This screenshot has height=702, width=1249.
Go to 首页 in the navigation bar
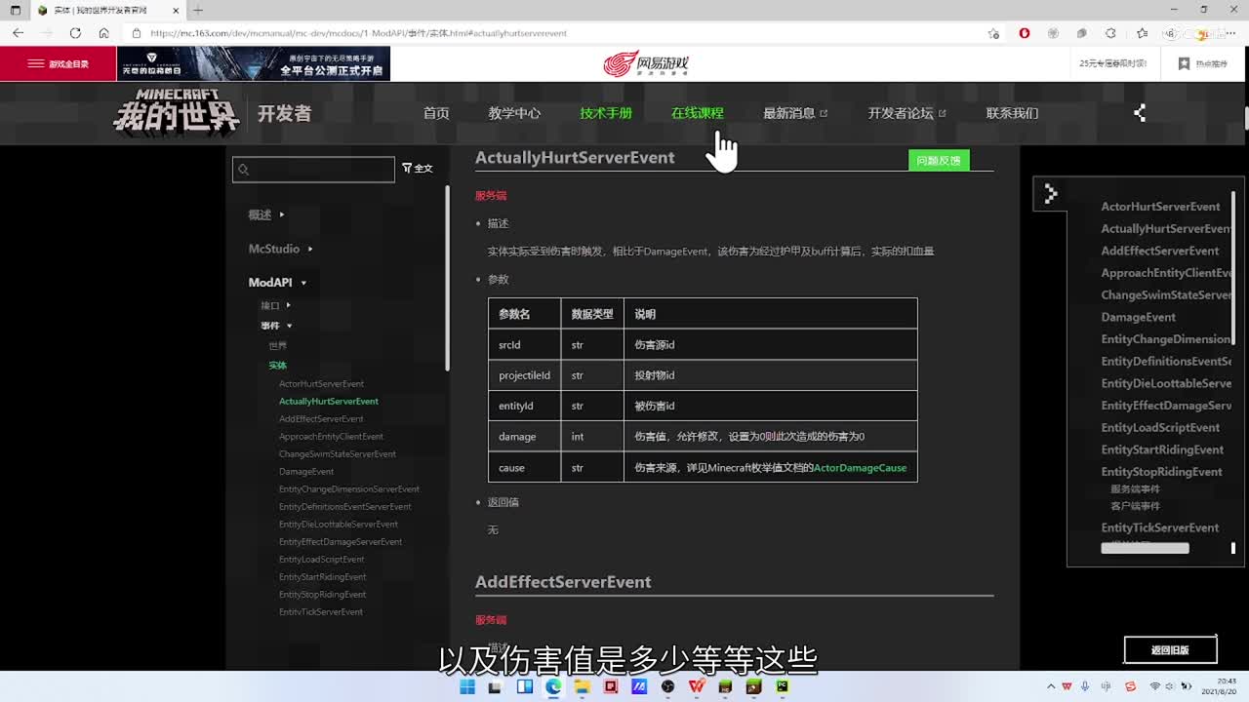pyautogui.click(x=436, y=113)
